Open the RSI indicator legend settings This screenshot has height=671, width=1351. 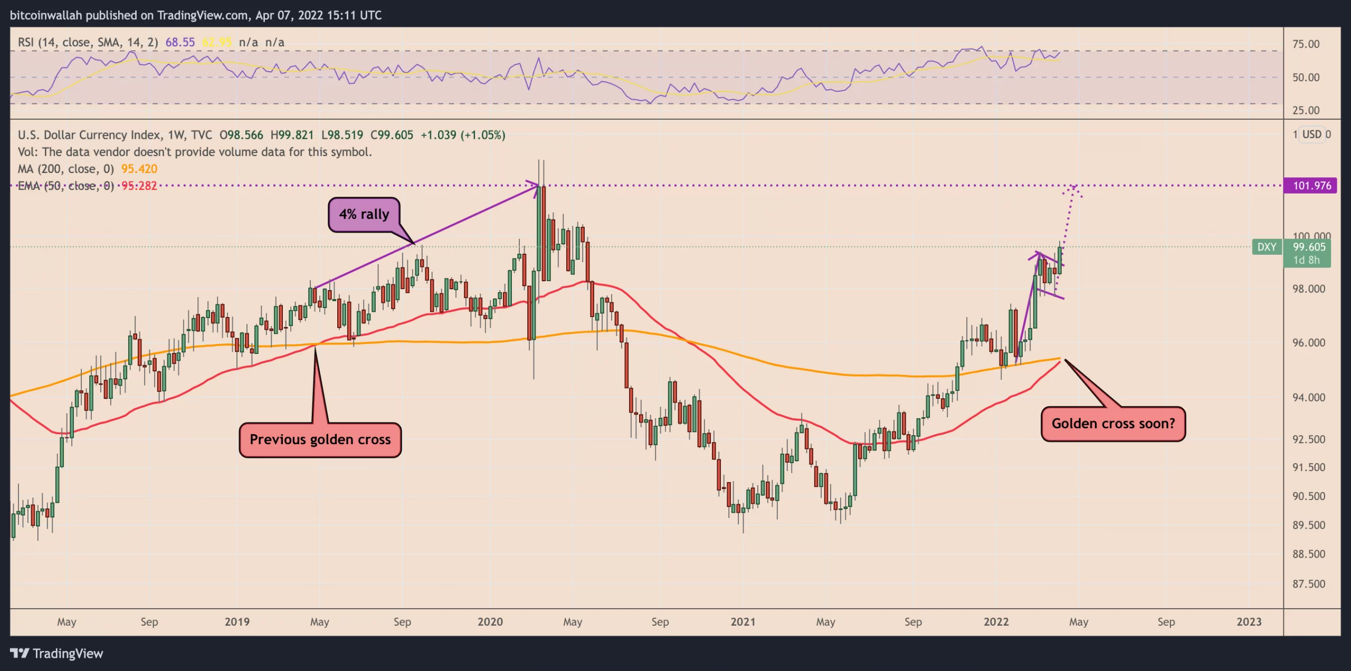(x=88, y=42)
